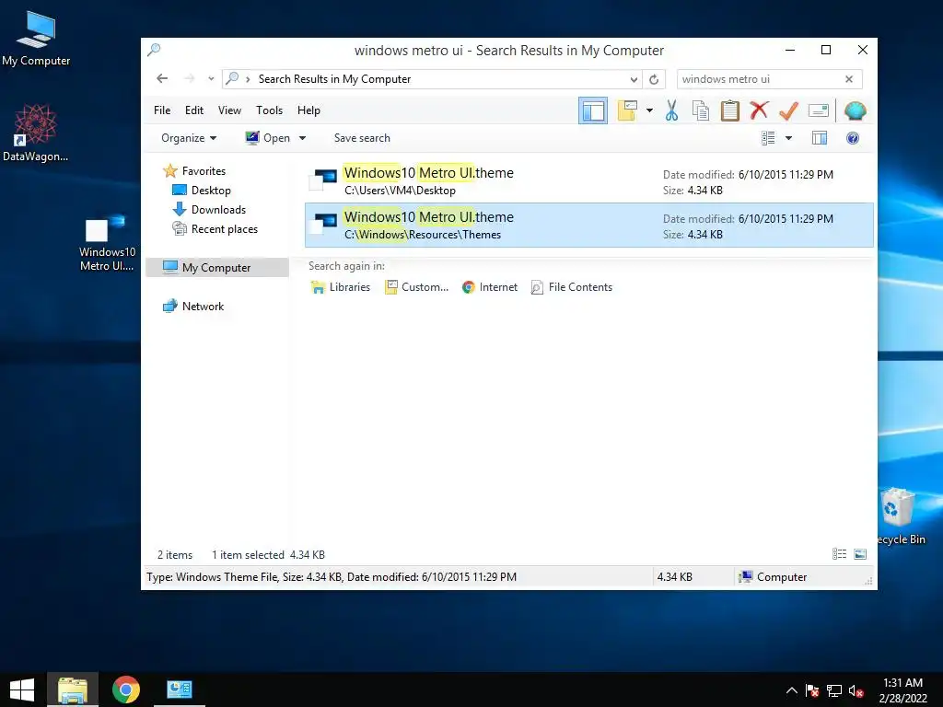Screen dimensions: 943x707
Task: Click the new folder toolbar icon
Action: click(627, 110)
